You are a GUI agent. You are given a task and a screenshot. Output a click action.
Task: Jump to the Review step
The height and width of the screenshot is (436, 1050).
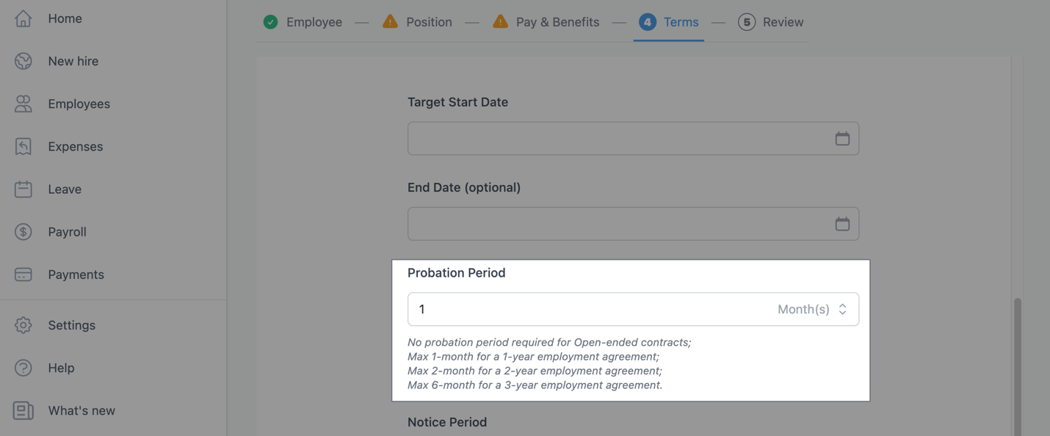coord(771,22)
